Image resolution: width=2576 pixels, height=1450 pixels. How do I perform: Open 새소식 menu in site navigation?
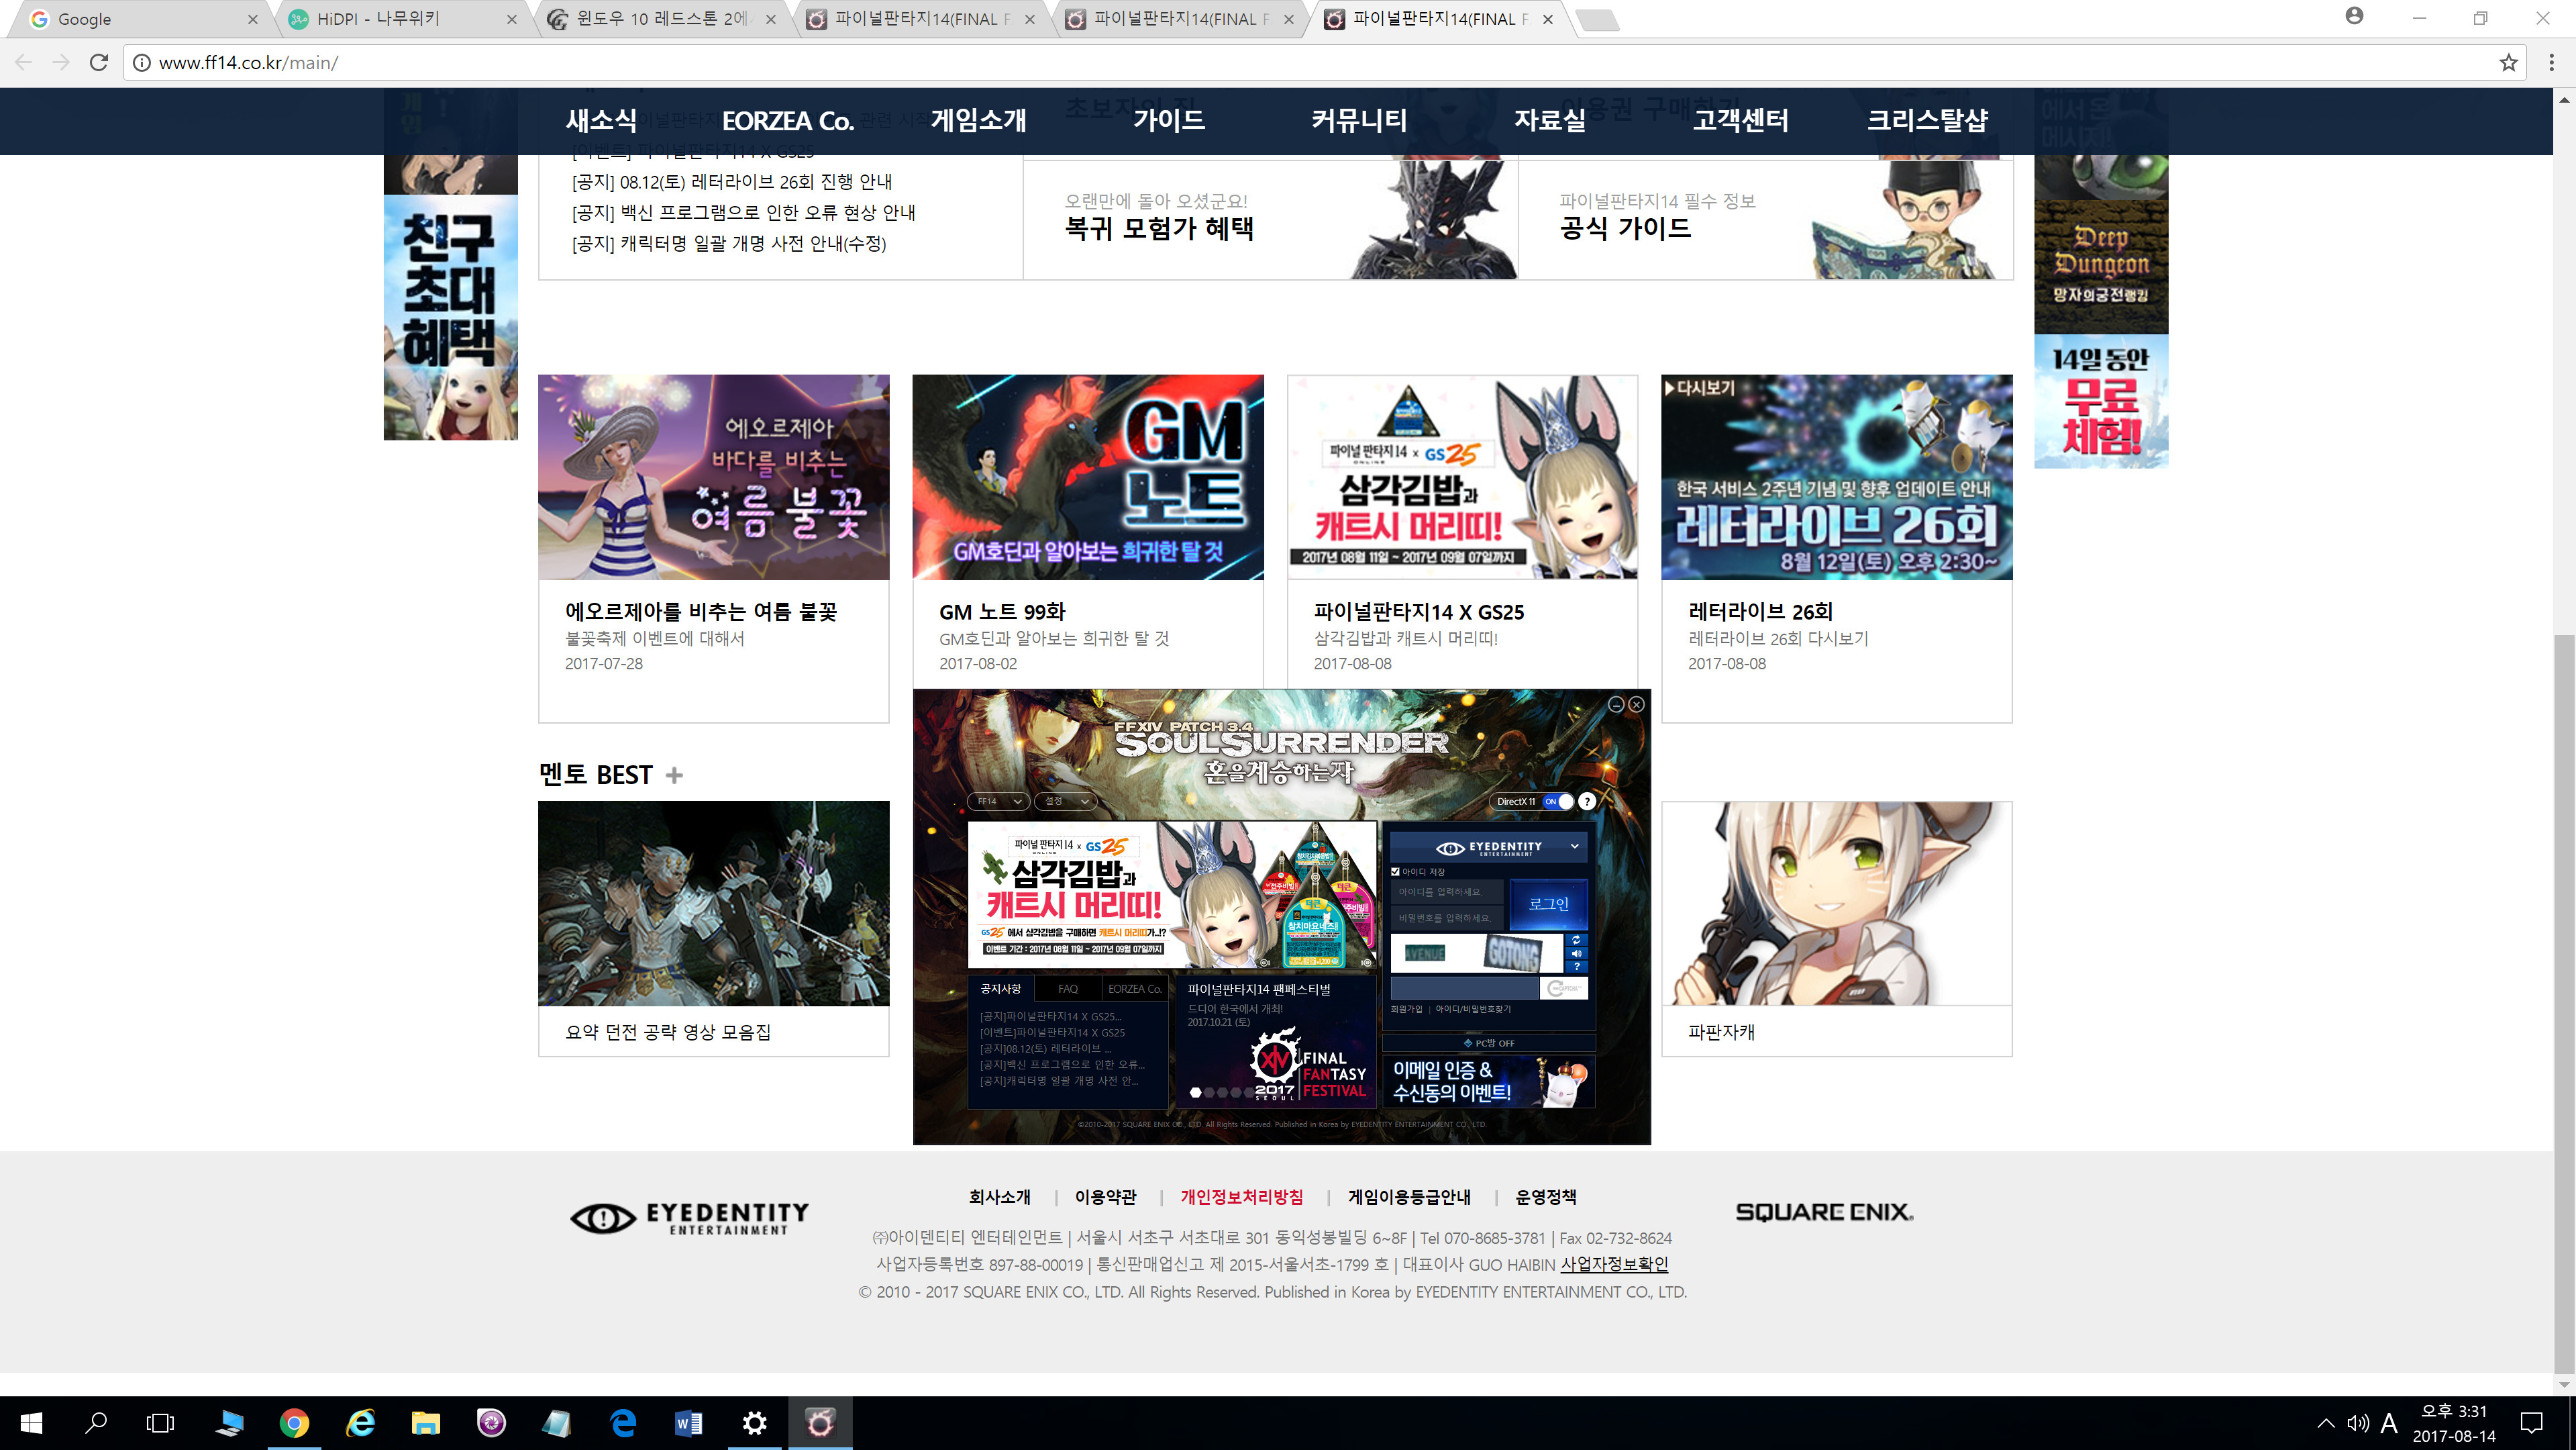pyautogui.click(x=601, y=120)
